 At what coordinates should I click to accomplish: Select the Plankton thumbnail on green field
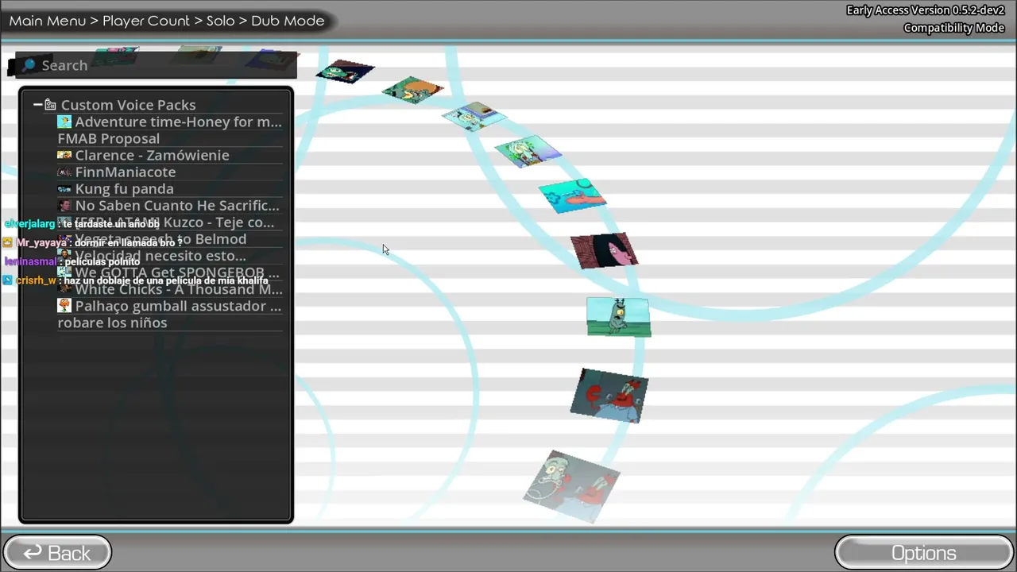618,317
